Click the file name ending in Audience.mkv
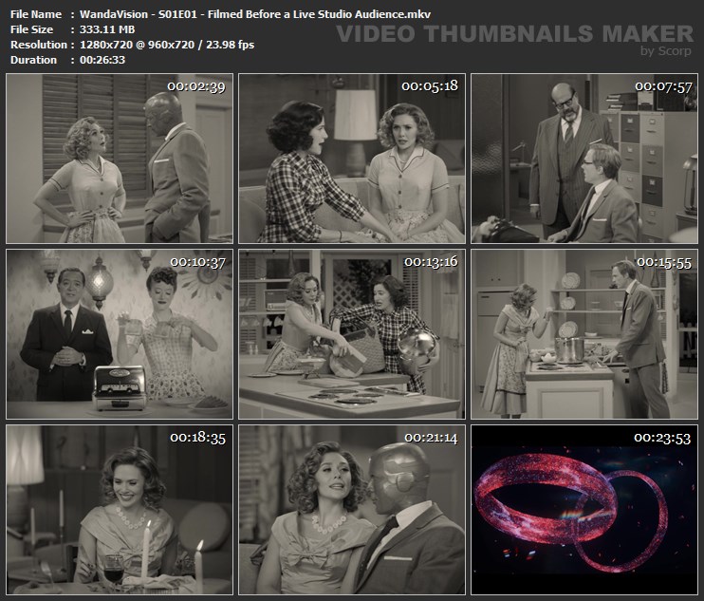Screen dimensions: 704x601 255,14
